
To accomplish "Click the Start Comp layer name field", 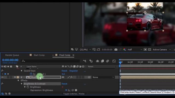I will point(45,77).
